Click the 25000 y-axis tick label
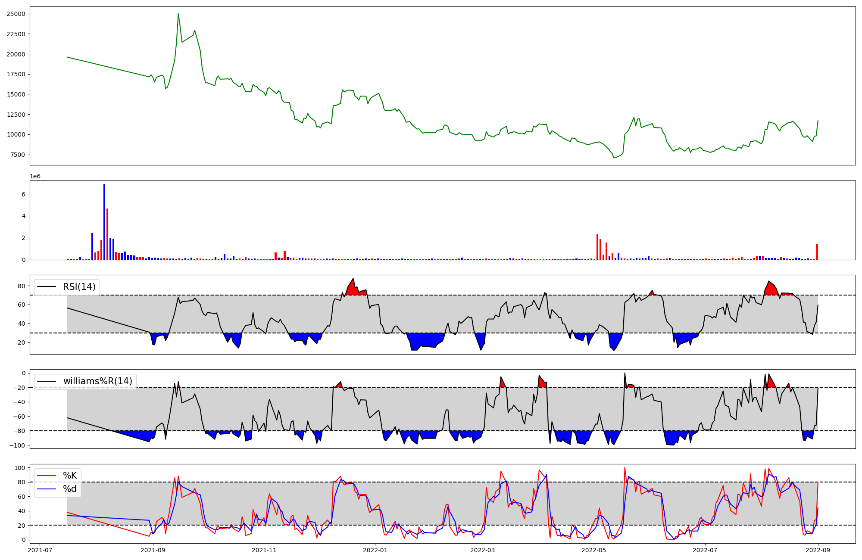Screen dimensions: 862x560 [x=16, y=14]
